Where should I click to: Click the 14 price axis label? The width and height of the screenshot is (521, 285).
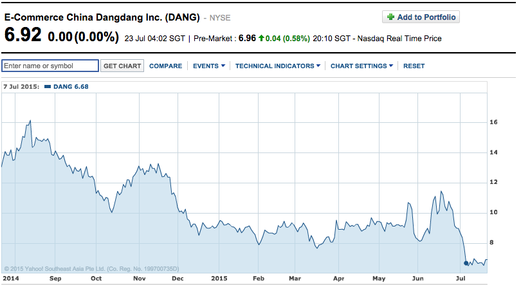tap(493, 152)
